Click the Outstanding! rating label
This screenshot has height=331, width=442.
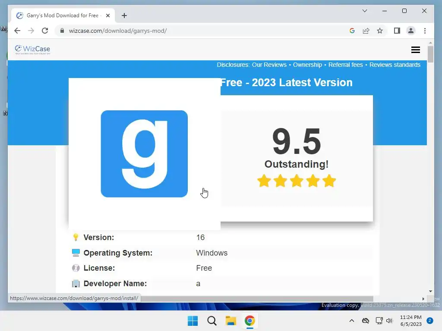pos(297,164)
